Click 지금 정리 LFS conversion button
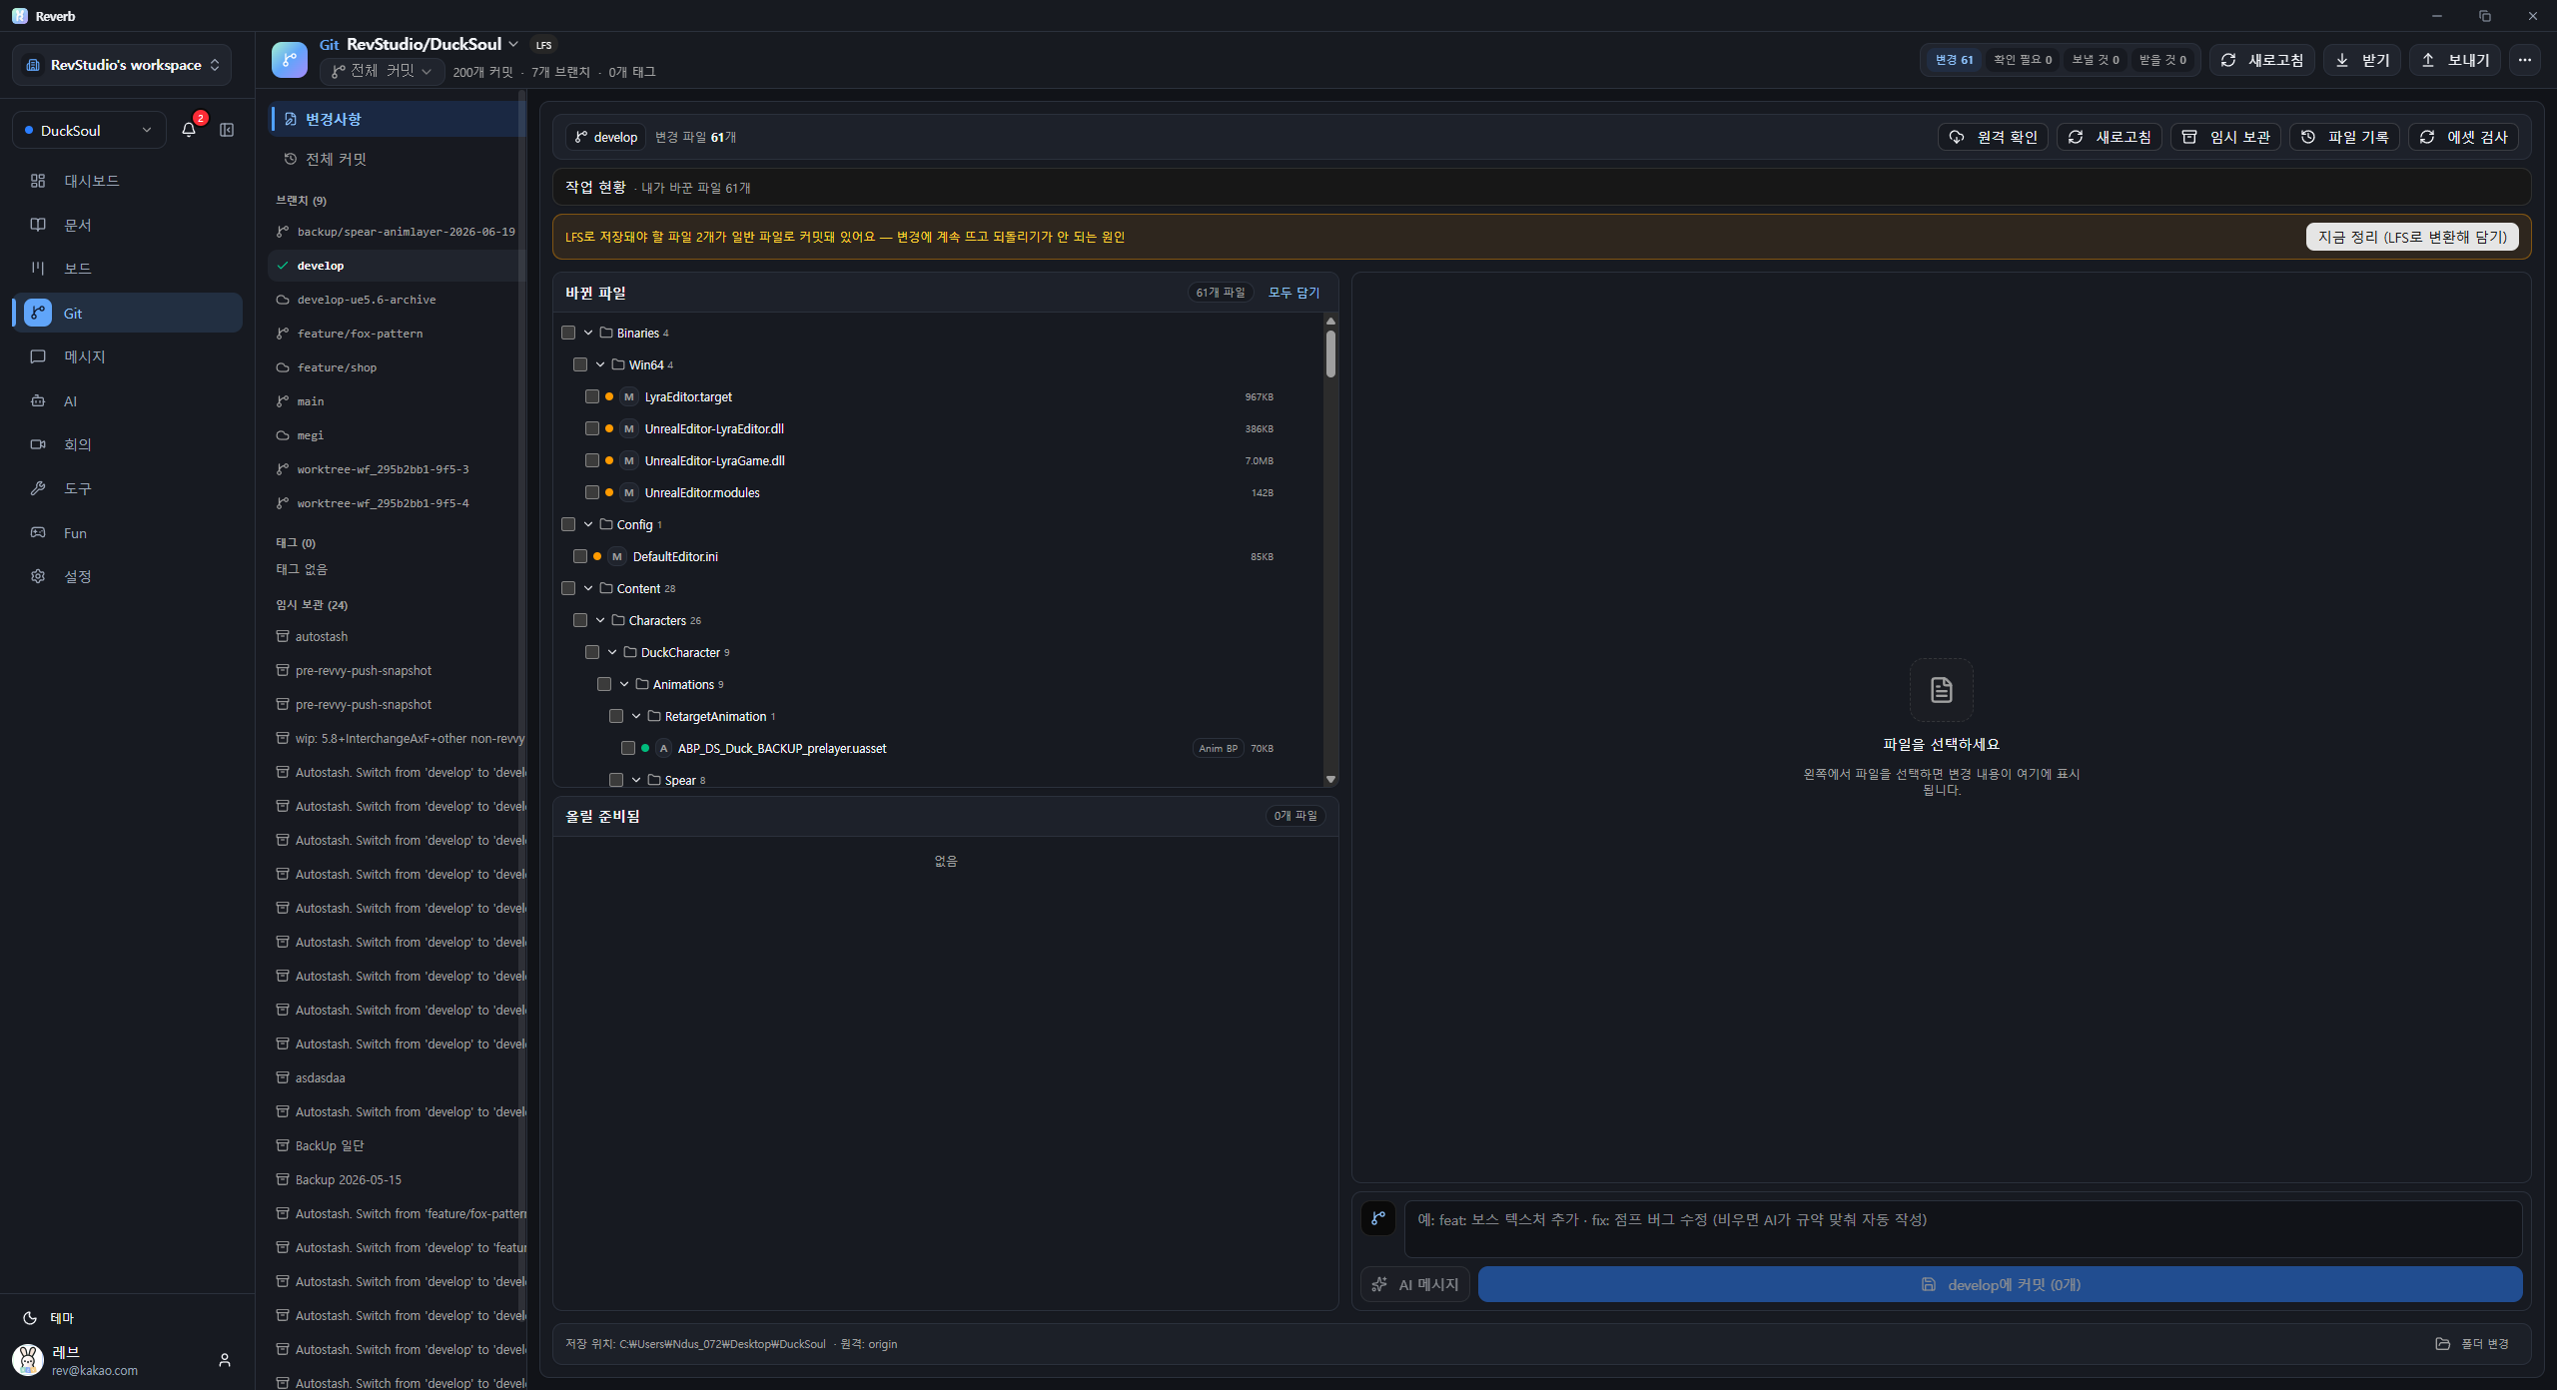 (2412, 237)
